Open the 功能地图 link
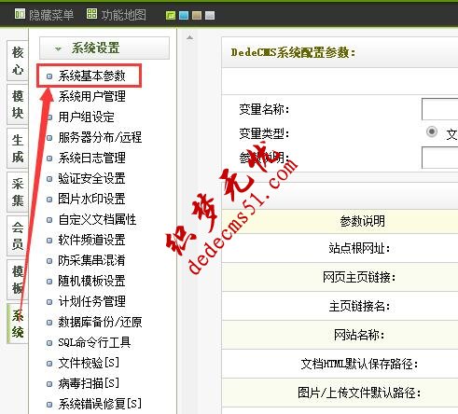Viewport: 458px width, 414px height. pyautogui.click(x=123, y=15)
